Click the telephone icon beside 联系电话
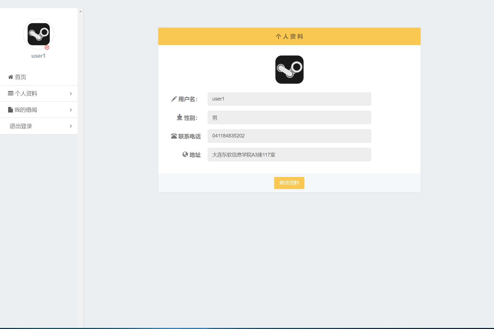 tap(174, 136)
